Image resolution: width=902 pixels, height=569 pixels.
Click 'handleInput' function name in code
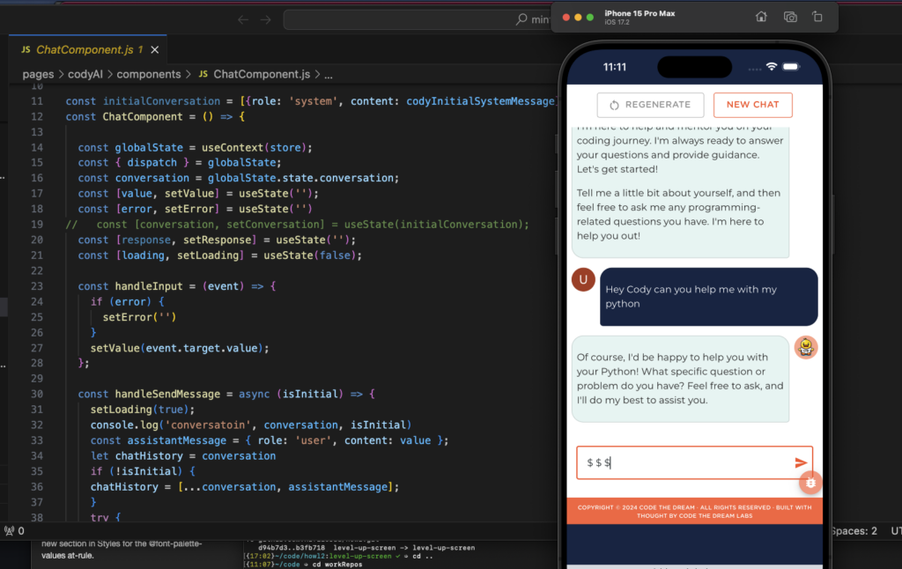[x=148, y=286]
